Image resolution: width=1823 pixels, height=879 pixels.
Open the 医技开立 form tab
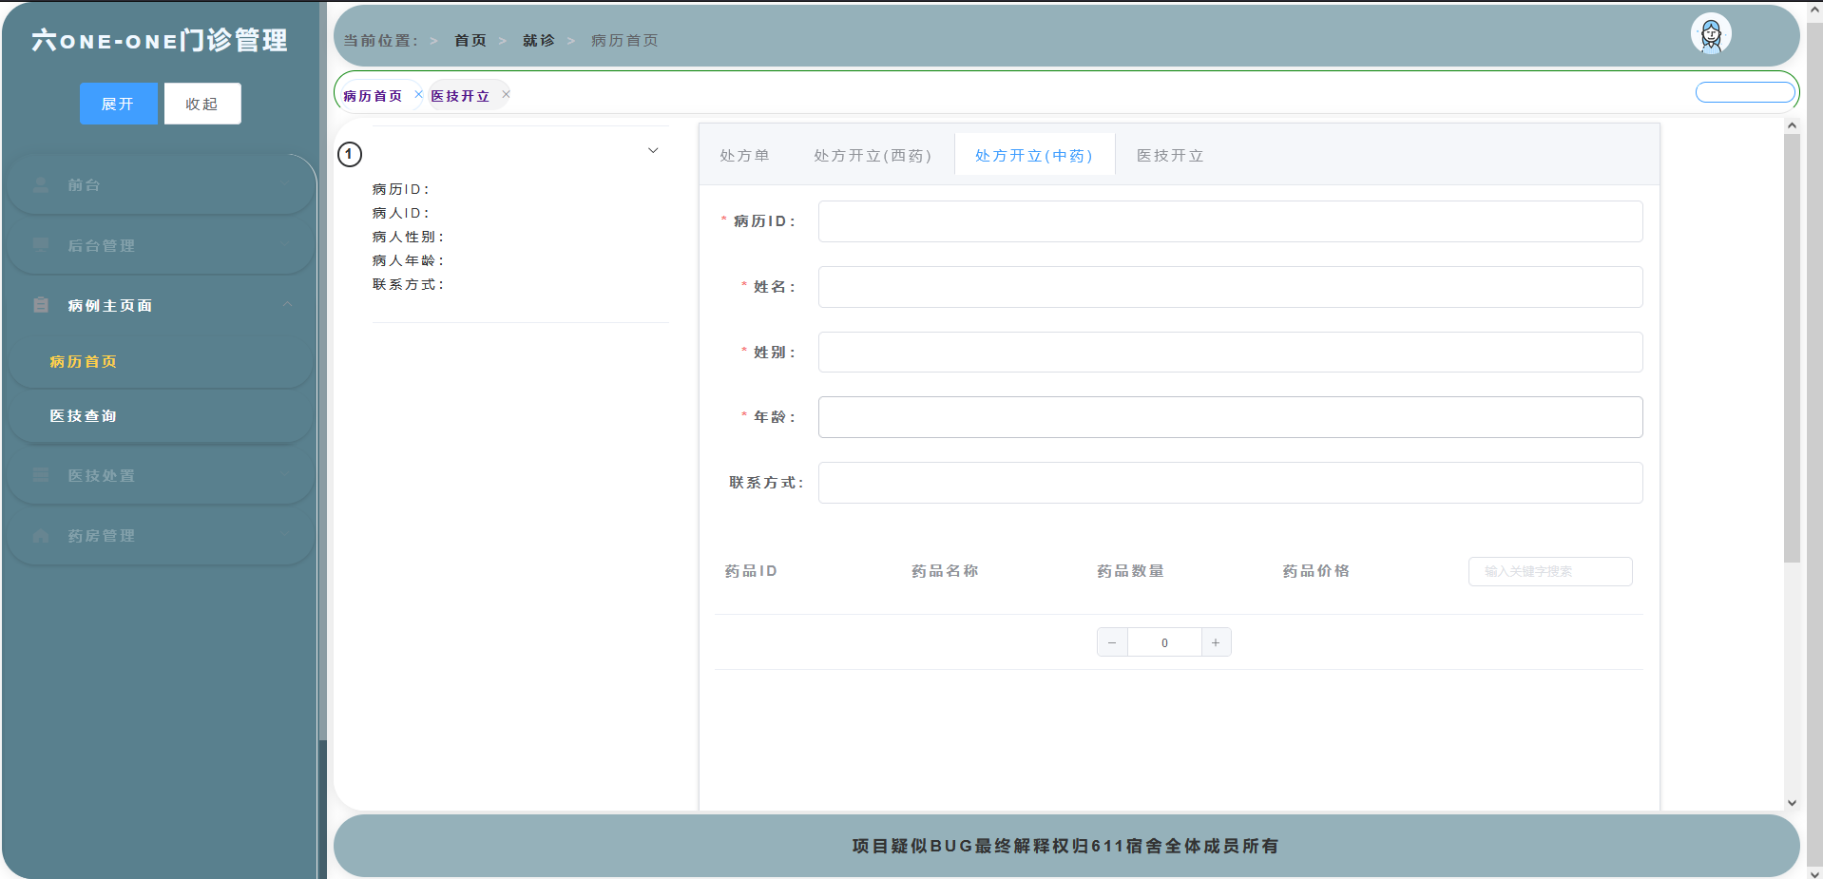[1170, 156]
